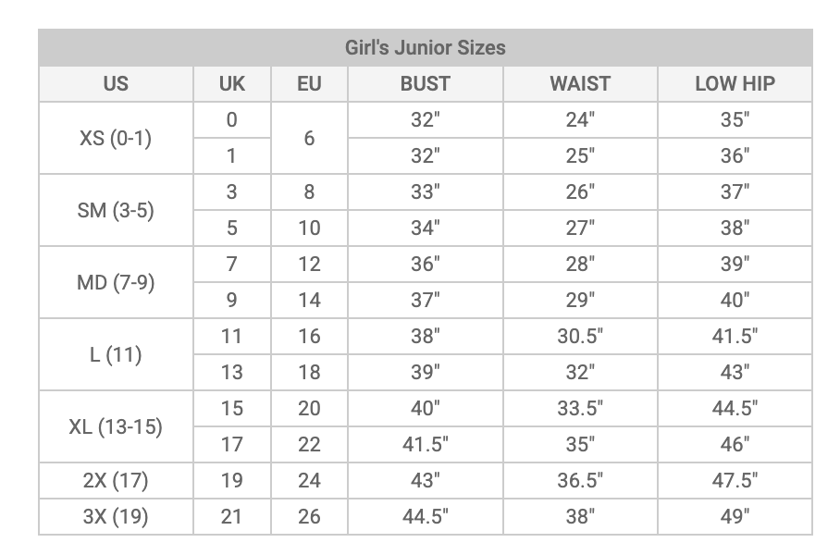This screenshot has height=555, width=840.
Task: Click the EU column header
Action: pos(309,84)
